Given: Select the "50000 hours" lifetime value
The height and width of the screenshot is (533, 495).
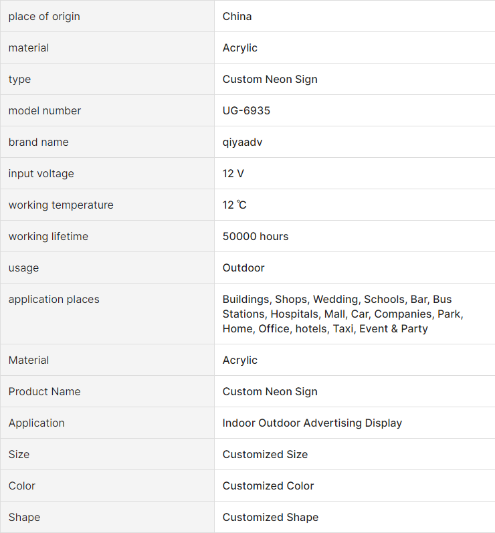Looking at the screenshot, I should click(256, 236).
